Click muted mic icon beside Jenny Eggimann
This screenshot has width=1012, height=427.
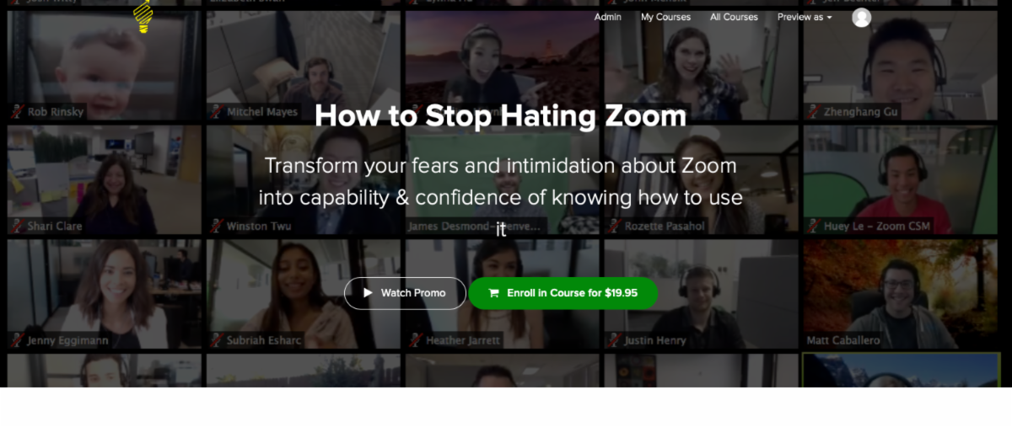[17, 340]
